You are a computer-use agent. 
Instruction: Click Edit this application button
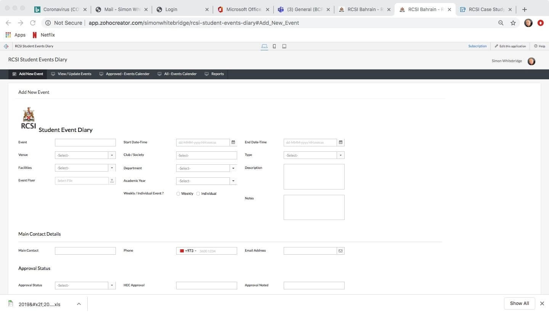pyautogui.click(x=510, y=46)
